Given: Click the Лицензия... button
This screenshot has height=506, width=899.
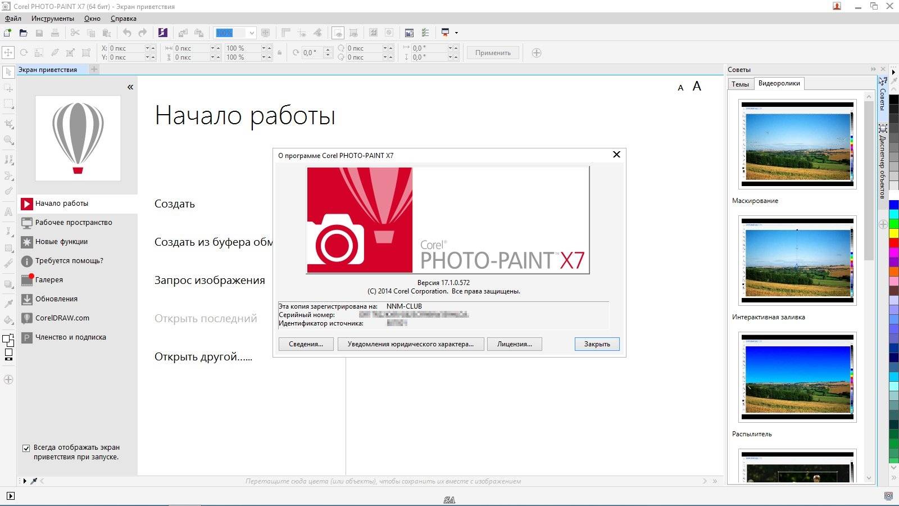Looking at the screenshot, I should pos(515,344).
